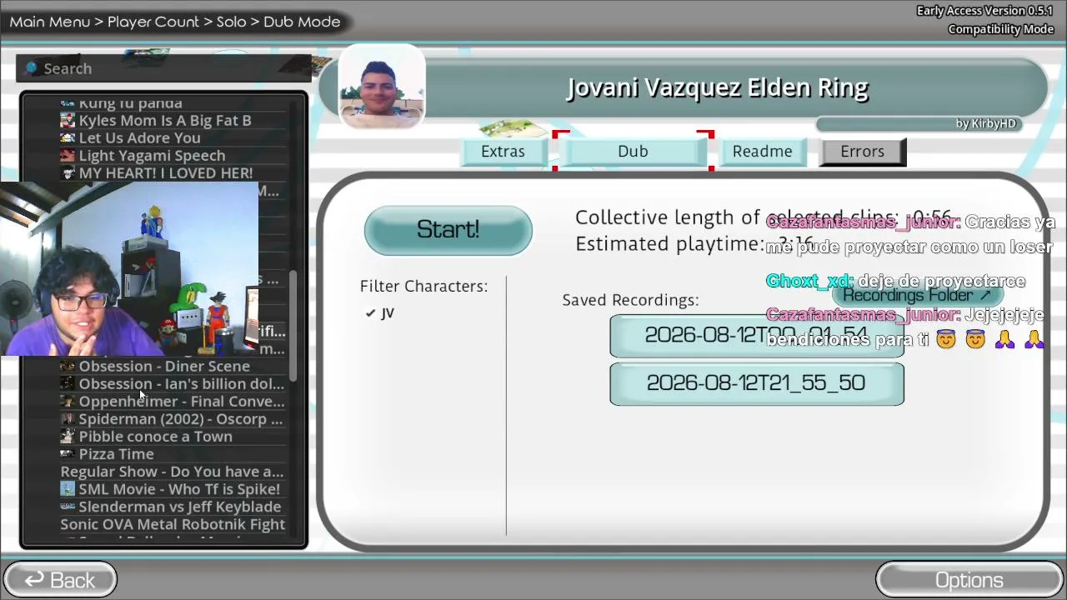
Task: Click the Spiderman (2002) clip thumbnail icon
Action: (68, 419)
